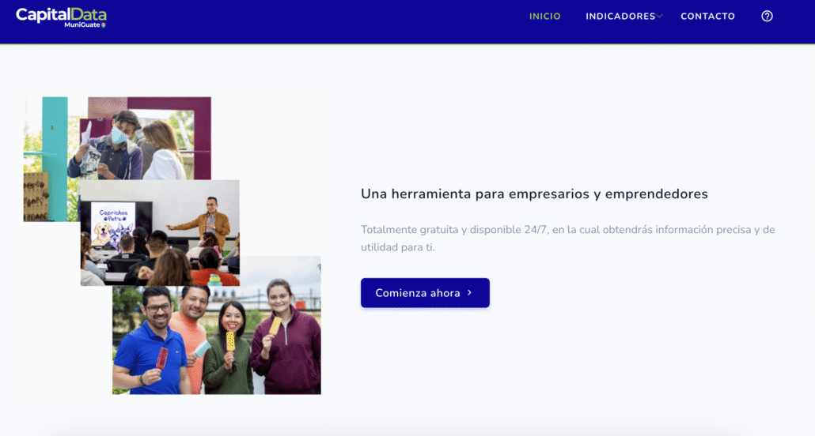815x436 pixels.
Task: Select the classroom presentation photo
Action: [x=160, y=232]
